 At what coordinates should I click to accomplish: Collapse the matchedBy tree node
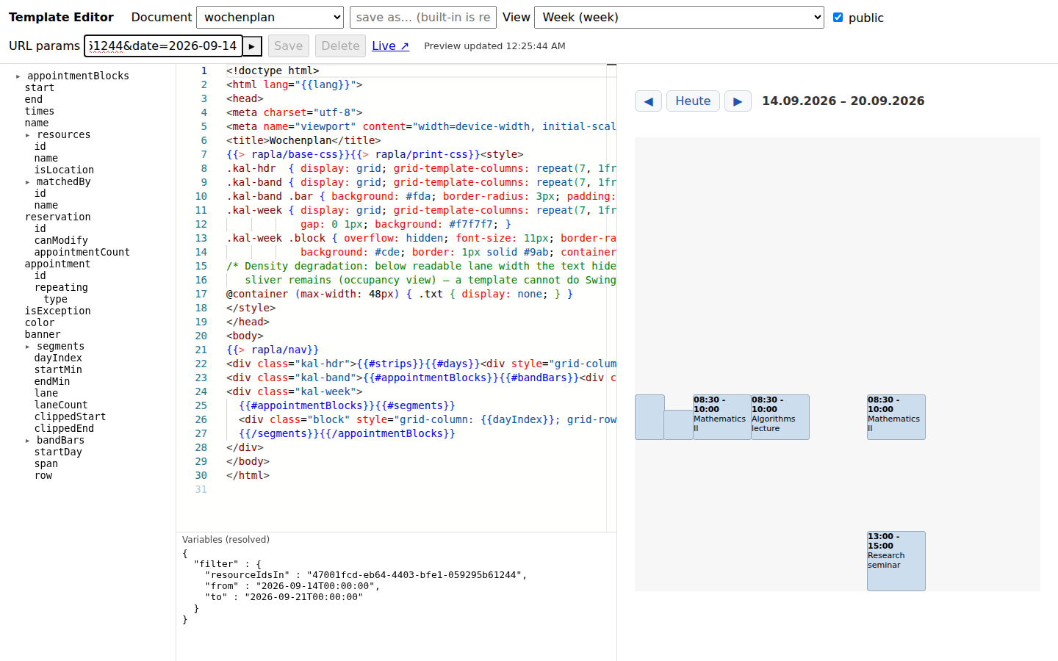coord(28,182)
